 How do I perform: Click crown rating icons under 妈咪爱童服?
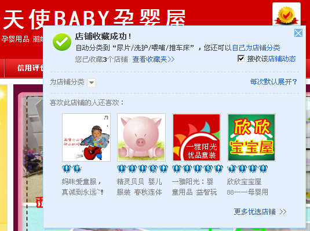pyautogui.click(x=72, y=169)
